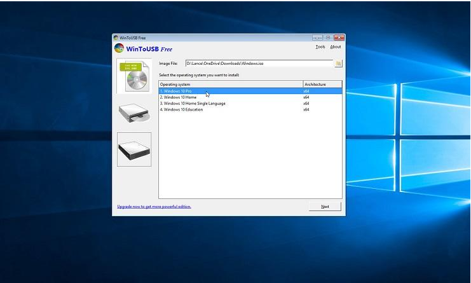Click the Upgrade now link
The image size is (471, 283).
pos(154,207)
